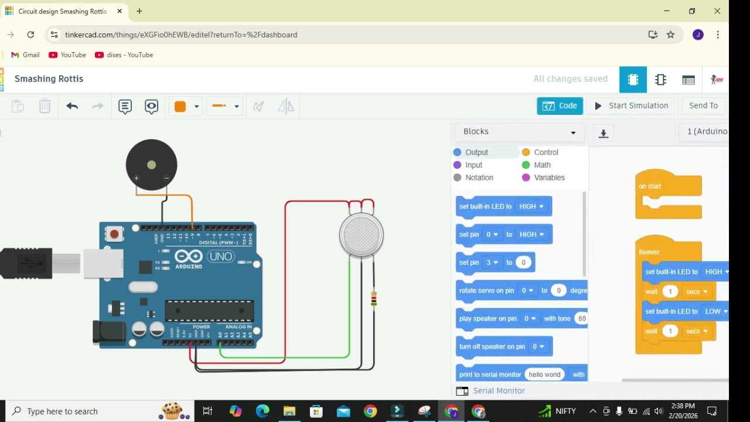
Task: Open the Component list view icon
Action: tap(688, 80)
